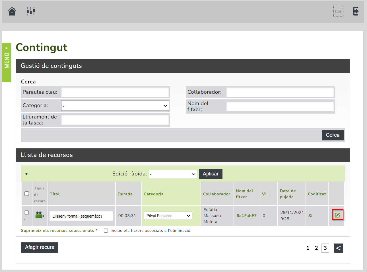Viewport: 367px width, 272px height.
Task: Open the settings sliders icon
Action: pyautogui.click(x=31, y=11)
